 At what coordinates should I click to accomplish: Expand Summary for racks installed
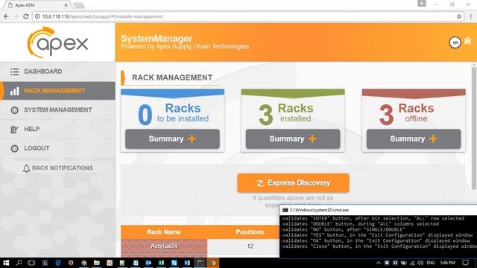point(293,139)
